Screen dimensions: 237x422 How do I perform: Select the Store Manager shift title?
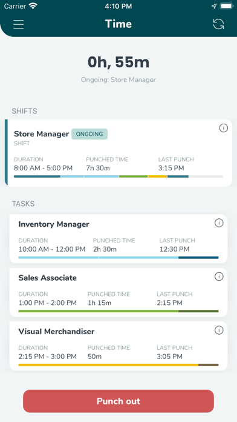[x=41, y=134]
